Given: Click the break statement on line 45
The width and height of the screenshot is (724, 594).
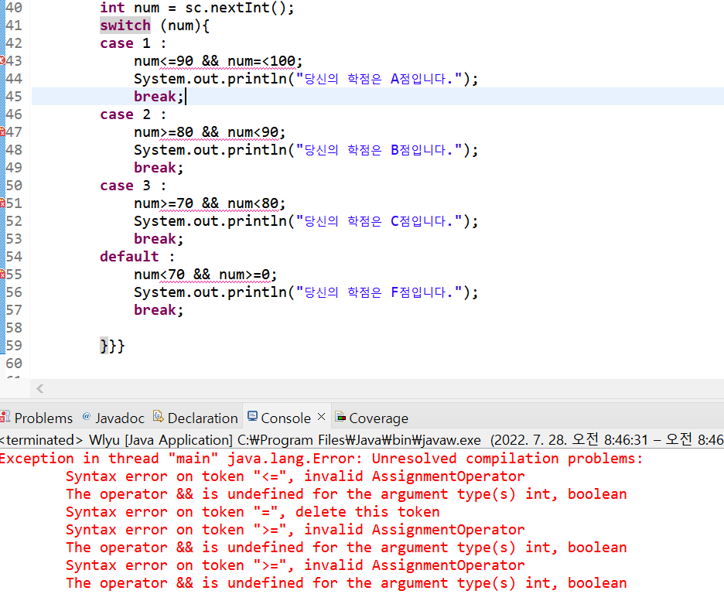Looking at the screenshot, I should click(x=159, y=97).
